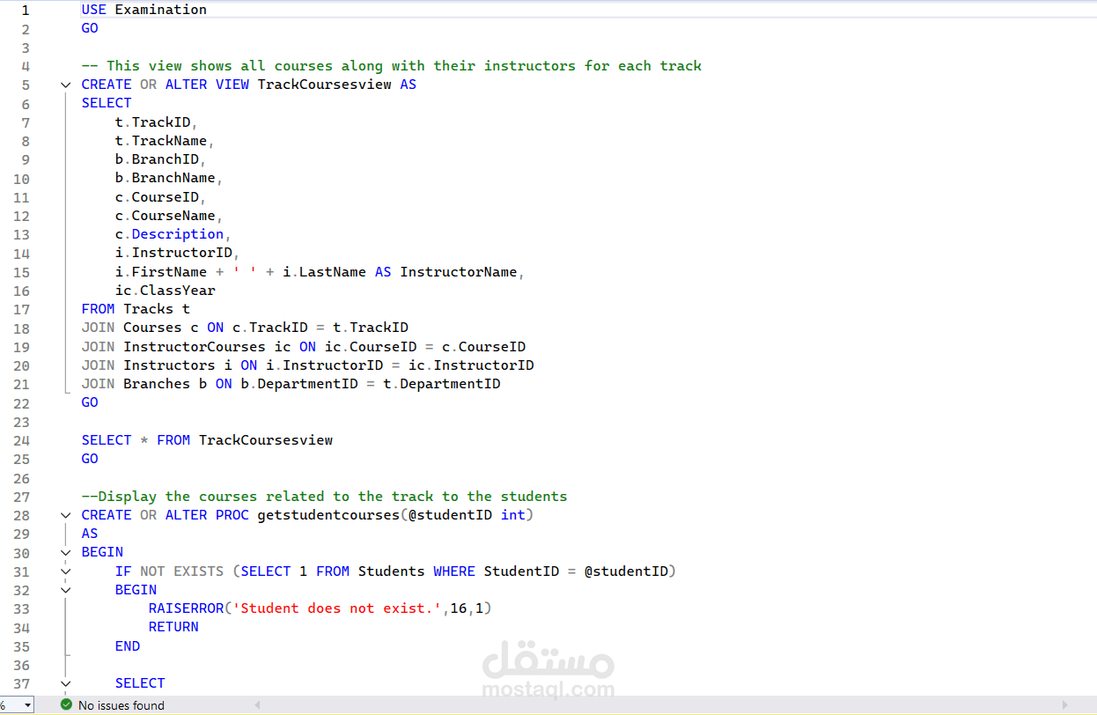Collapse the getstudentcourses procedure definition

point(65,515)
